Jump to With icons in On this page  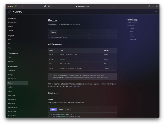(133, 40)
